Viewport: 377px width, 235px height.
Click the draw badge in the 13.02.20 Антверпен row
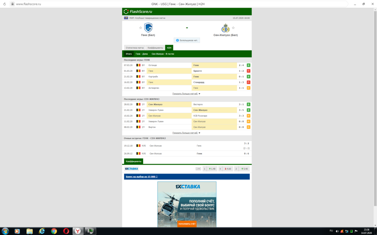pos(248,88)
